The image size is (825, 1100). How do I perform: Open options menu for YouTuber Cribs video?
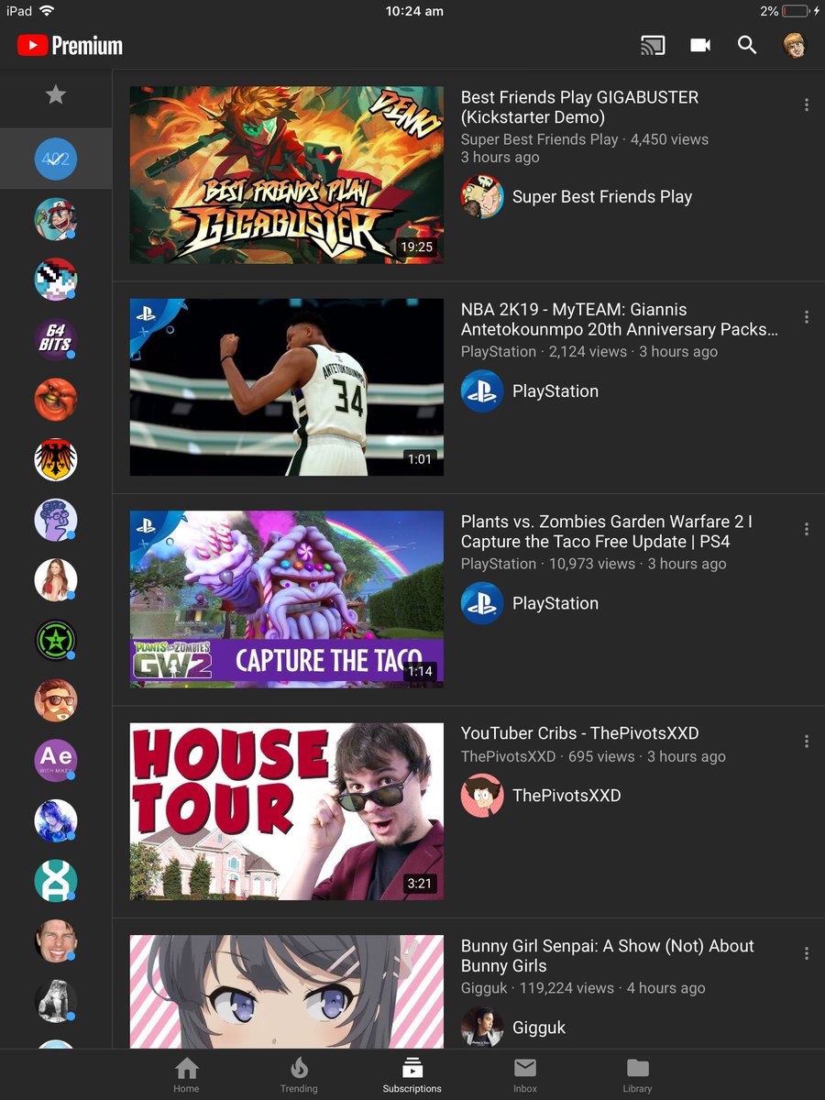(806, 741)
